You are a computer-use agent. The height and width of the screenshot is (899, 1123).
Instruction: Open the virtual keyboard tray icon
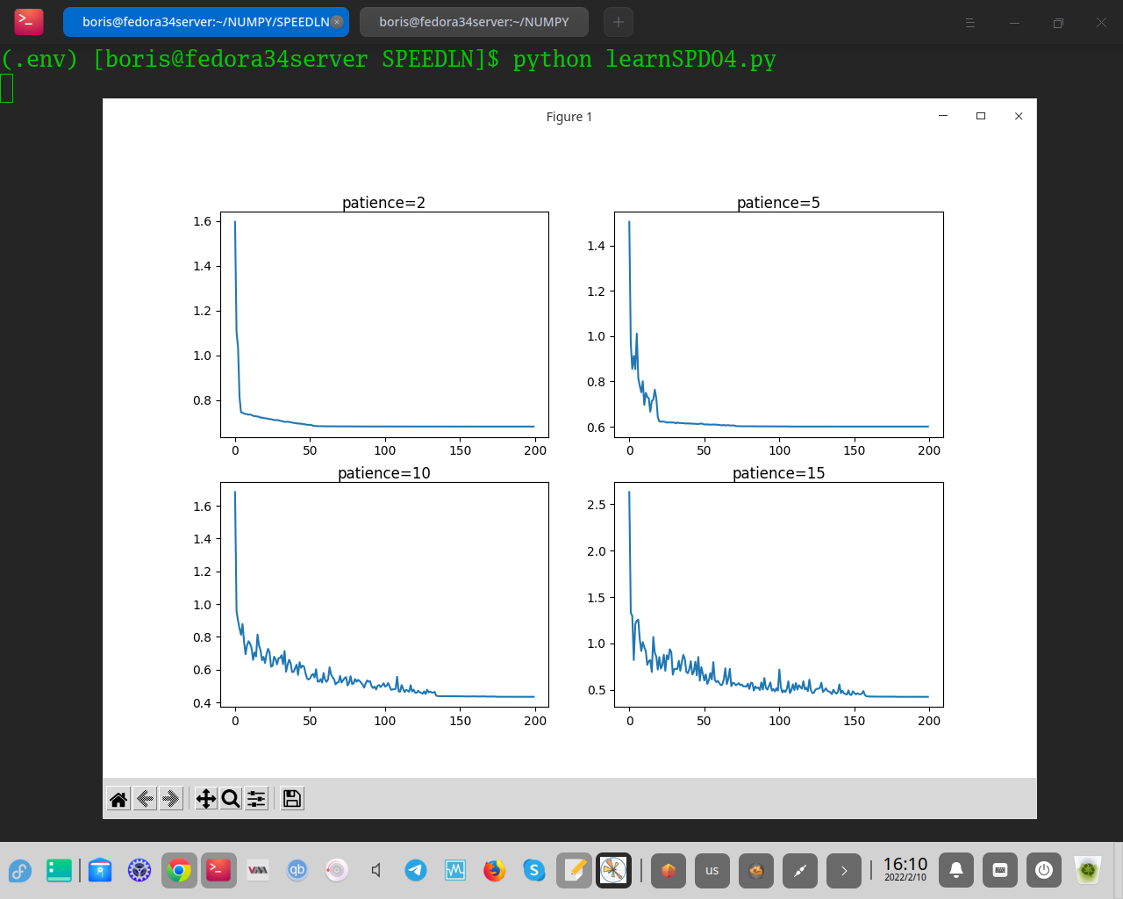click(1000, 870)
